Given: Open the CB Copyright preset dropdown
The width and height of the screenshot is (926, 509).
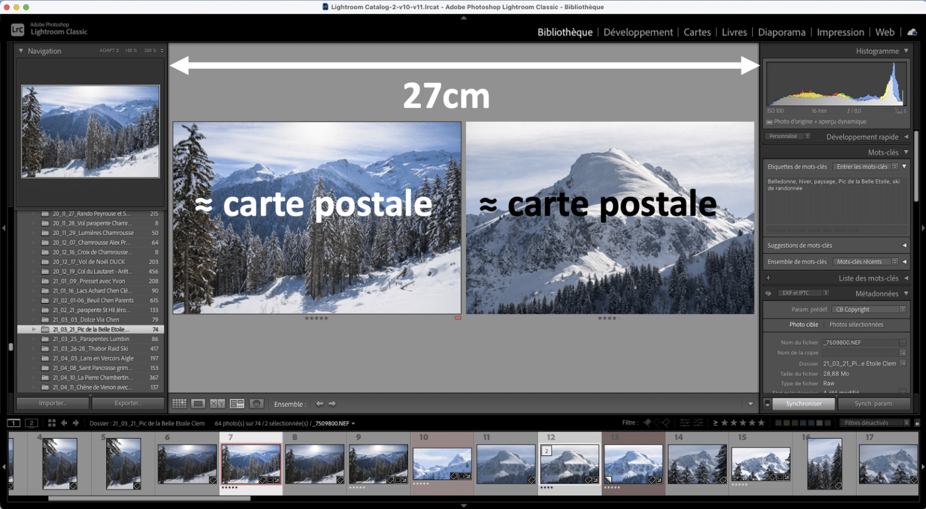Looking at the screenshot, I should coord(869,310).
